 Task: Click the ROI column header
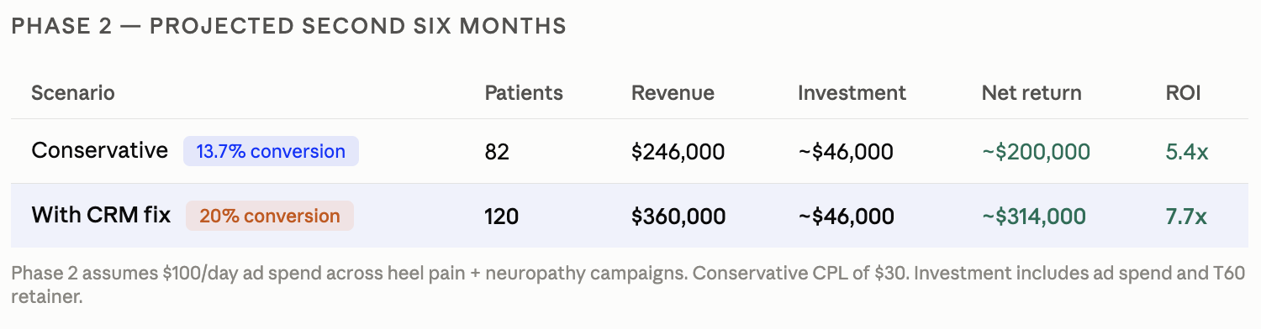[1183, 93]
